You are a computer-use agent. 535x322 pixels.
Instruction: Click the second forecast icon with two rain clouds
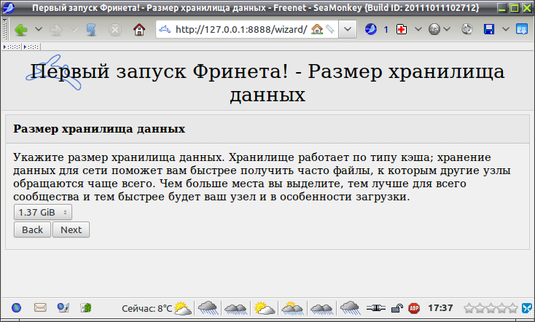[x=235, y=308]
